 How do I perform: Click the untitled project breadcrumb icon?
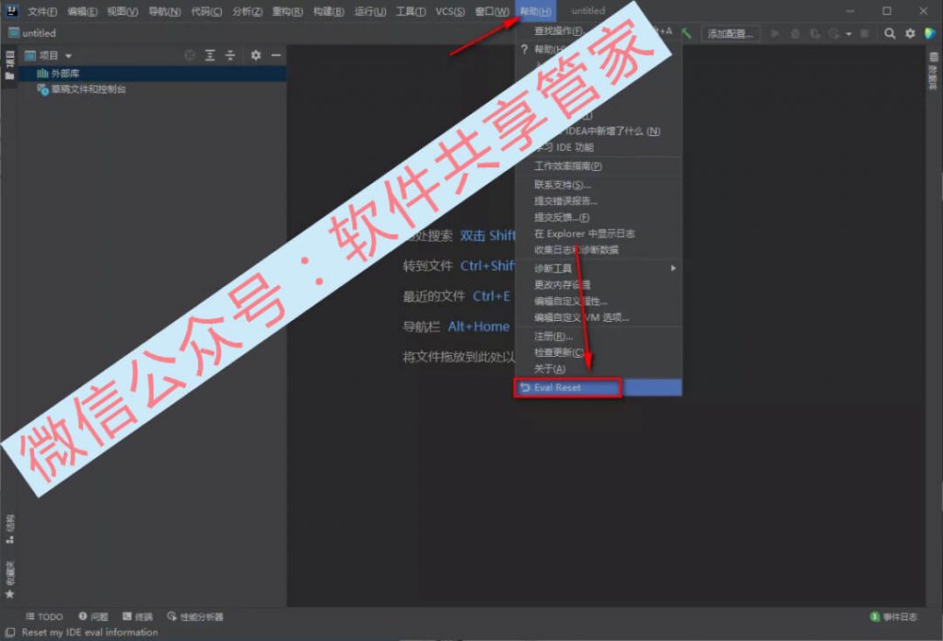click(13, 33)
